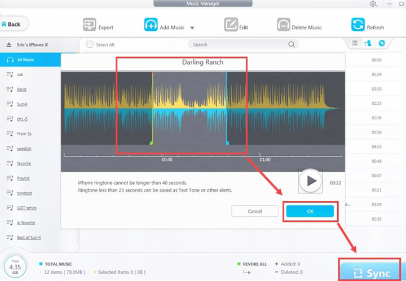Confirm ringtone with OK button

point(310,211)
